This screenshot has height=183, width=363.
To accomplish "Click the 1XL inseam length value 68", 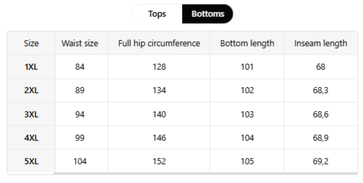I will [x=321, y=67].
